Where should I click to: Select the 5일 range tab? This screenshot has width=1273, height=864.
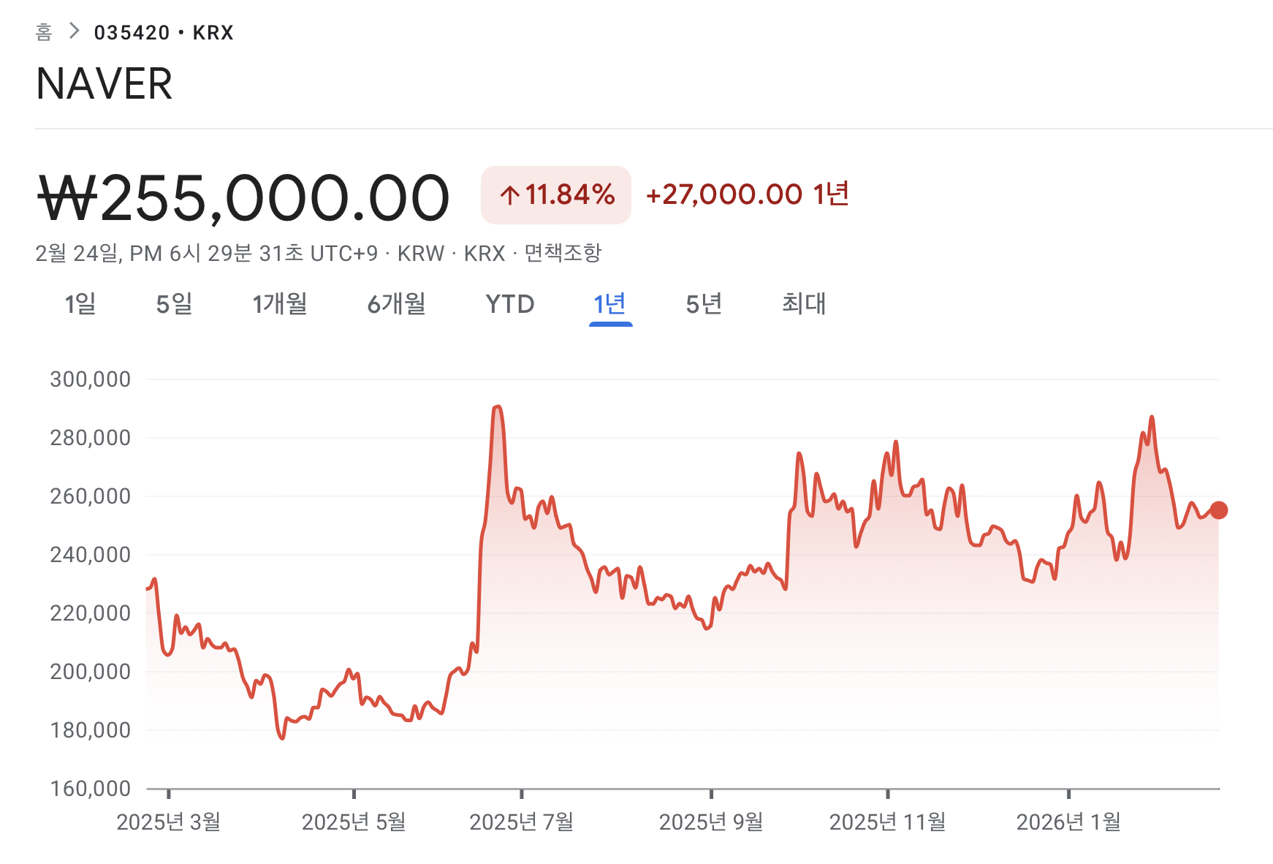(x=174, y=303)
